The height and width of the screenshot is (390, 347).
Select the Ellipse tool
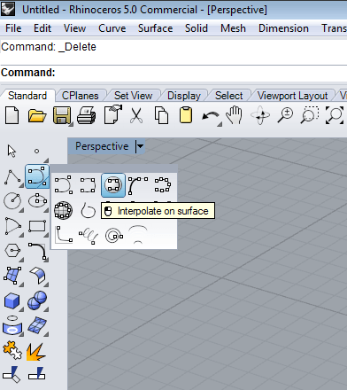point(37,201)
